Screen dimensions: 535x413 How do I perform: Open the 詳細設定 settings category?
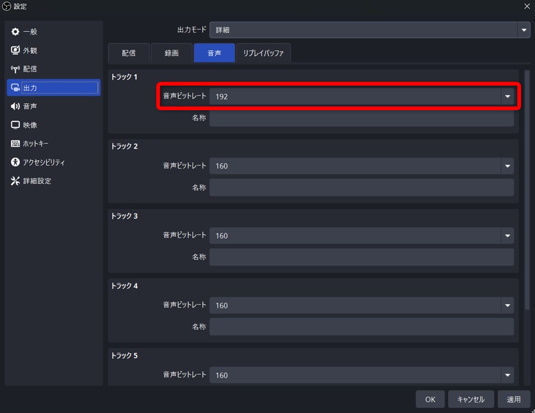(53, 181)
